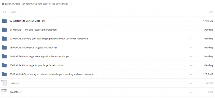Open 04-Module 4 How to get meetings
215x98 pixels.
tap(40, 56)
